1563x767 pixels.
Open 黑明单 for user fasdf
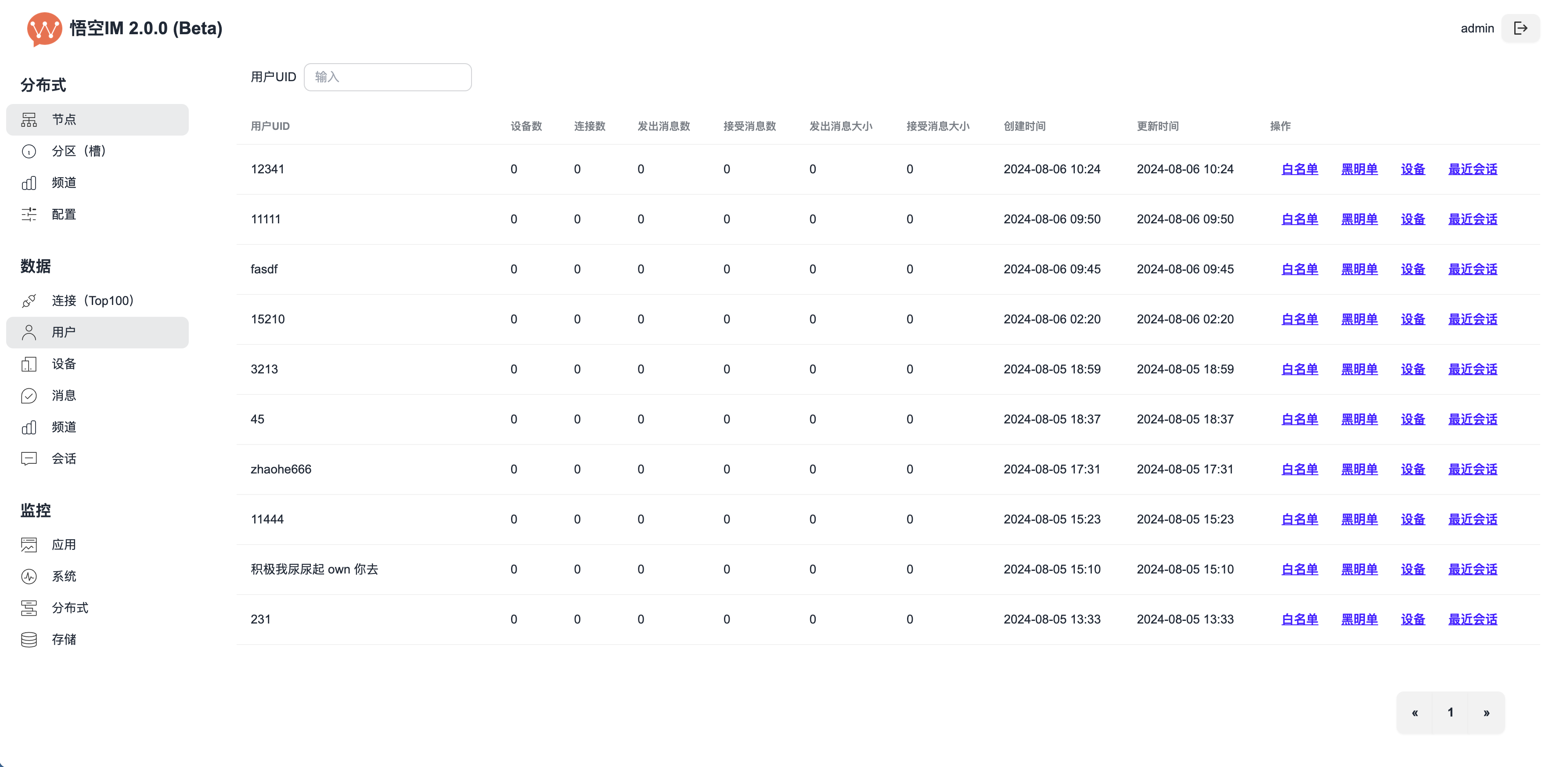tap(1358, 269)
